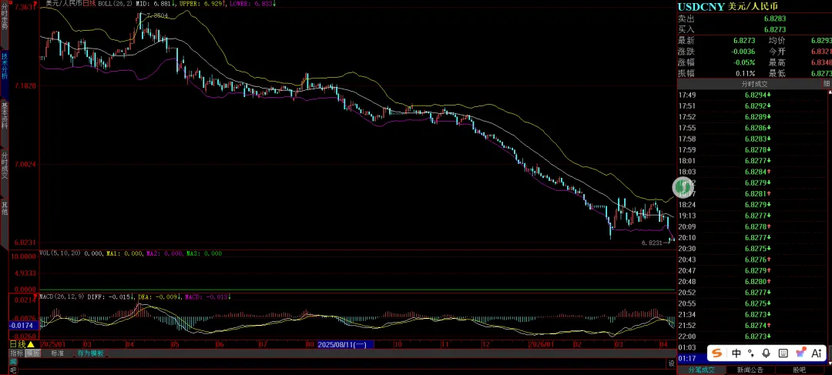Click the 设 settings icon beside the bottom bar
Screen dimensions: 832x375
pyautogui.click(x=671, y=363)
